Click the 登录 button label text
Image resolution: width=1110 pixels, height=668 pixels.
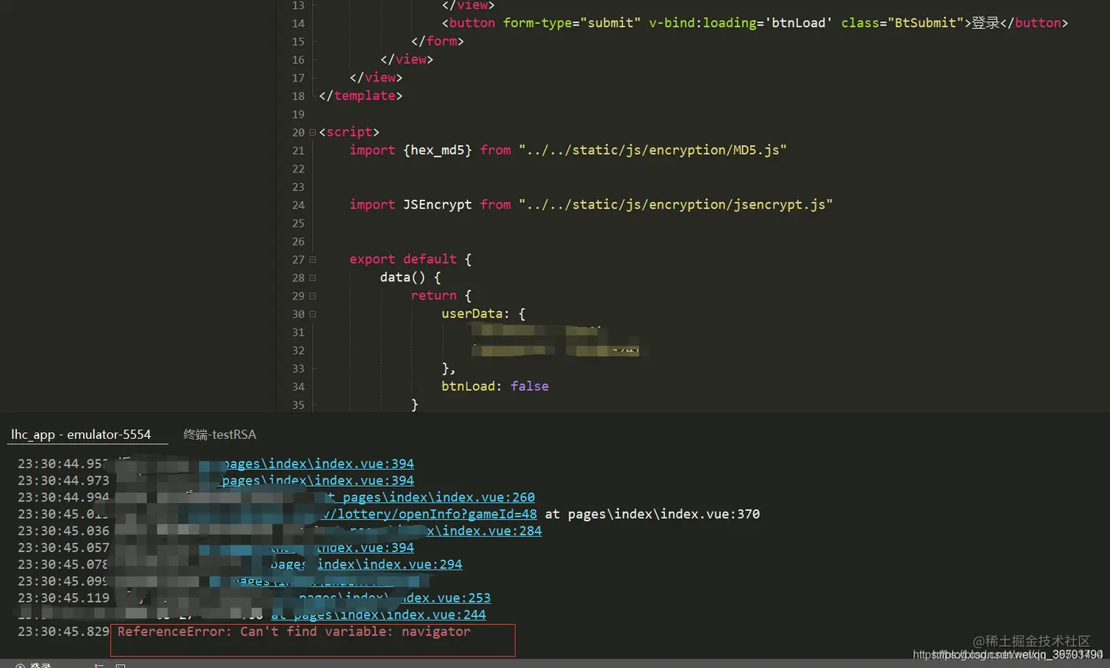click(x=986, y=23)
